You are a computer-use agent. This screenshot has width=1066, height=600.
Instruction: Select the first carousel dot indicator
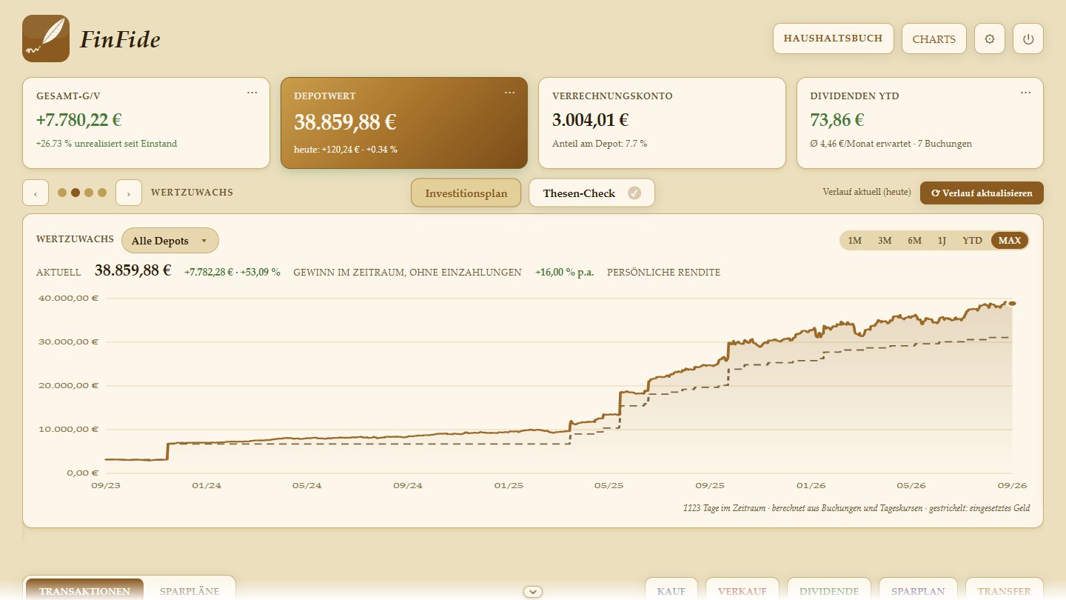coord(62,193)
